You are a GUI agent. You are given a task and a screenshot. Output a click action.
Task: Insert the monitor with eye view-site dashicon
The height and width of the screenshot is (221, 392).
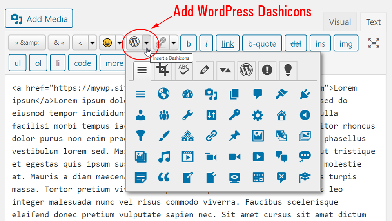[234, 178]
